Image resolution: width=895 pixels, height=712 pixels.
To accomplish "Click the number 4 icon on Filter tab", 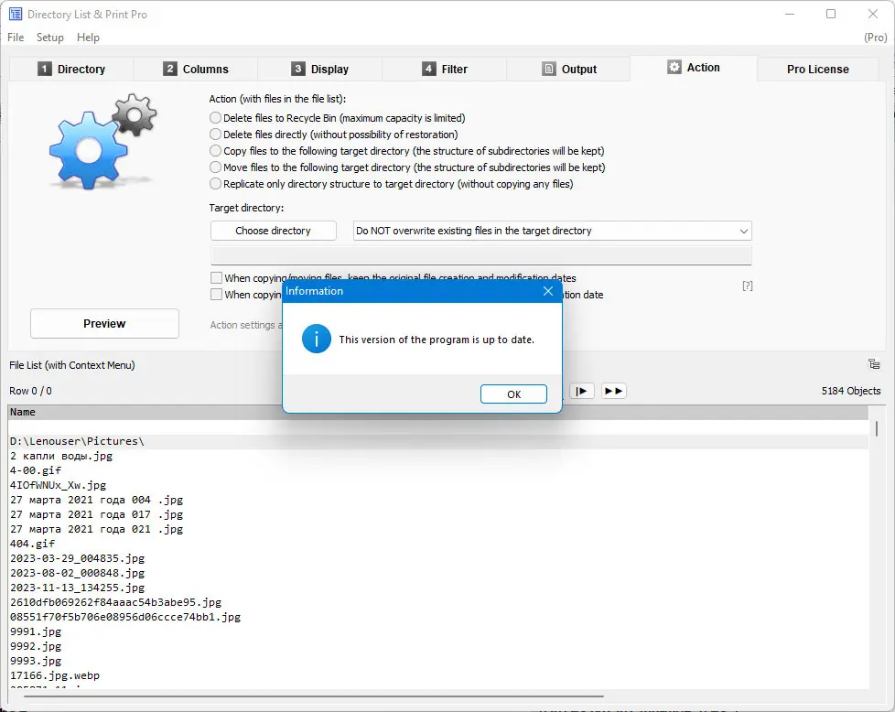I will click(x=428, y=69).
